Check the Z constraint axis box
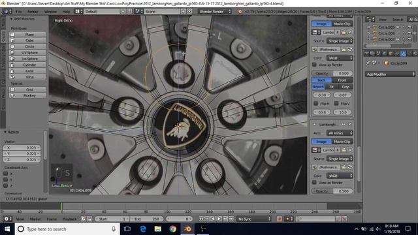The width and height of the screenshot is (418, 235). click(x=6, y=185)
